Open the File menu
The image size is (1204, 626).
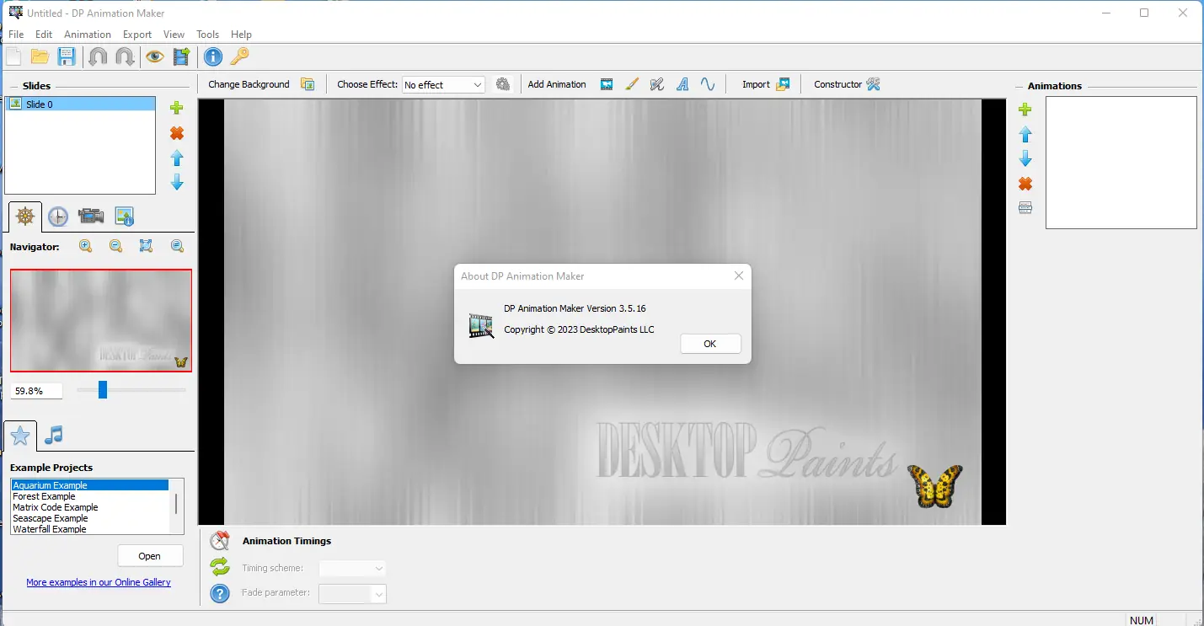tap(16, 35)
